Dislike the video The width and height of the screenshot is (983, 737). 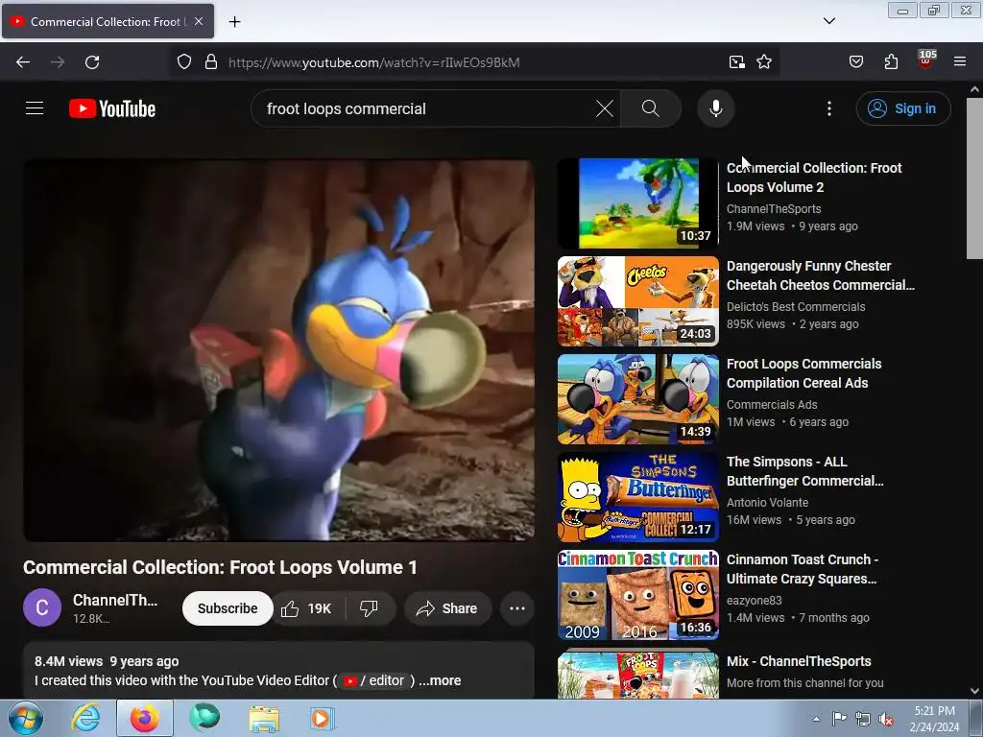coord(370,608)
